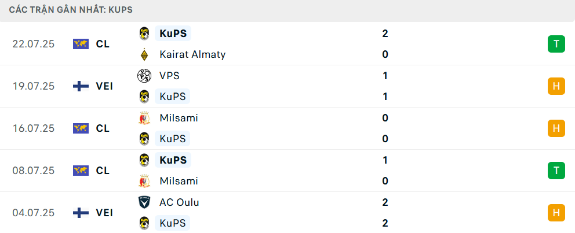This screenshot has width=575, height=233.
Task: Select the VEI league label on 19.07.25
Action: (x=104, y=86)
